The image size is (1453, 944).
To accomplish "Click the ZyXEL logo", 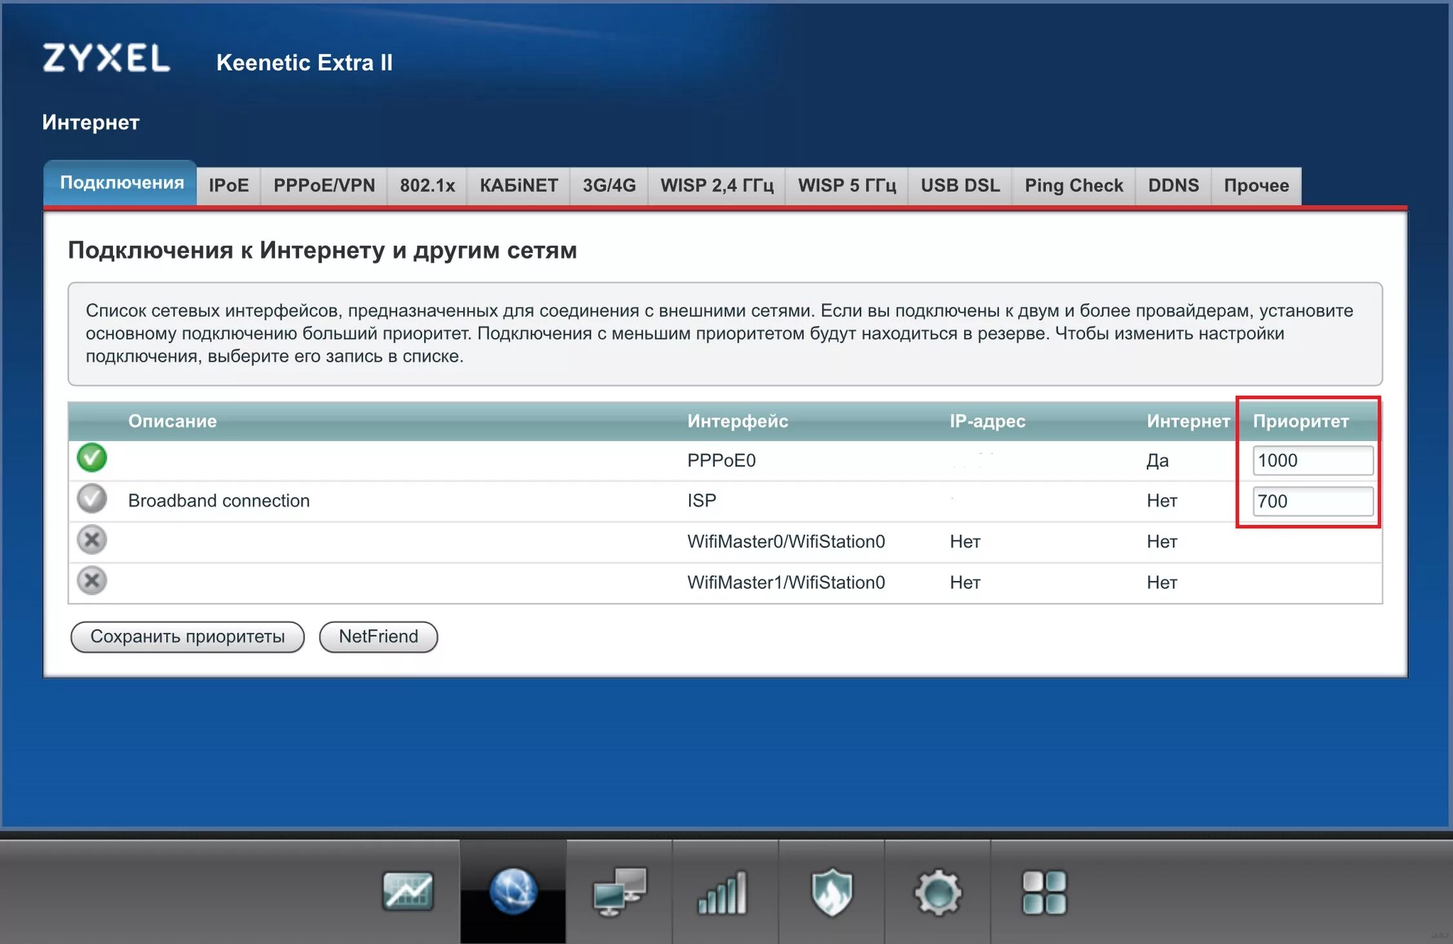I will pos(107,59).
